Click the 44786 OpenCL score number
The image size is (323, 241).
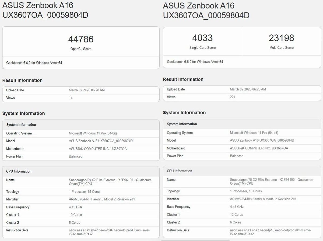tap(81, 39)
